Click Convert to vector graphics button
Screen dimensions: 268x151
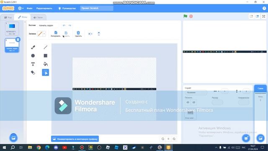tap(75, 139)
